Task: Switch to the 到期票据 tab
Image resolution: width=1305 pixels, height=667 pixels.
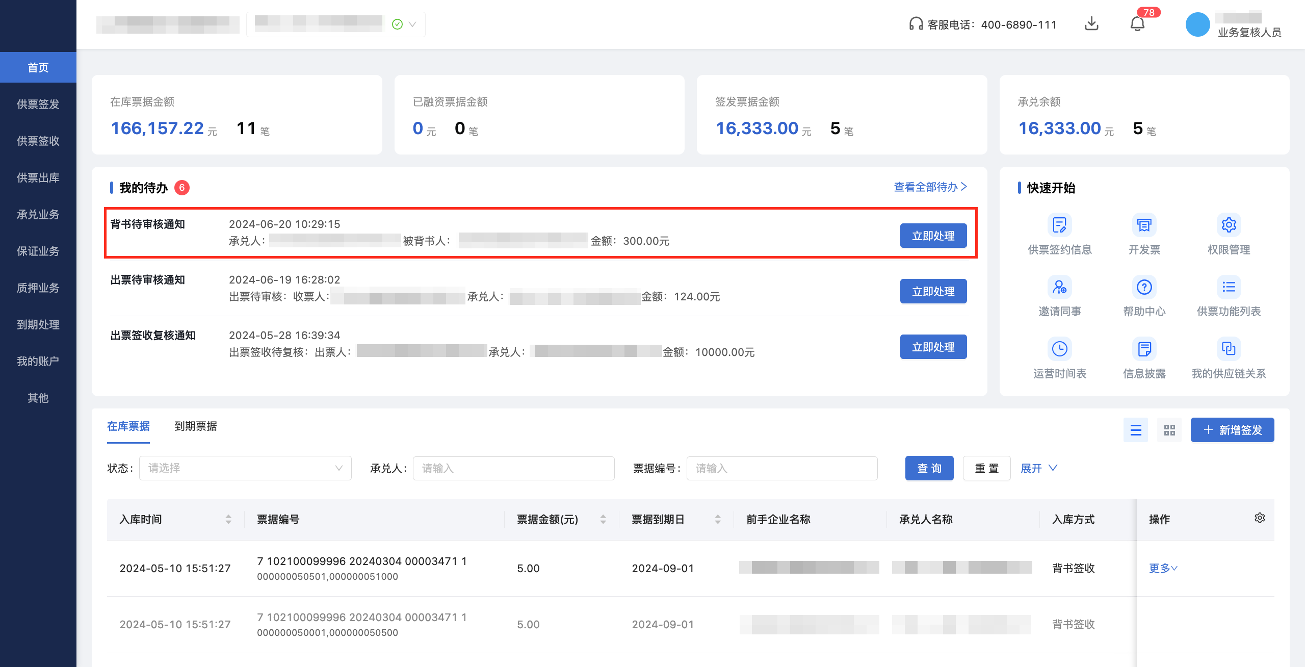Action: 196,426
